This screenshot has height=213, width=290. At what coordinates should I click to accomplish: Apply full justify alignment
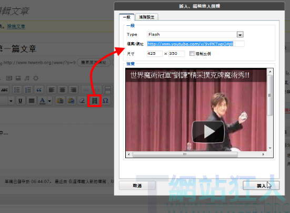[x=32, y=101]
